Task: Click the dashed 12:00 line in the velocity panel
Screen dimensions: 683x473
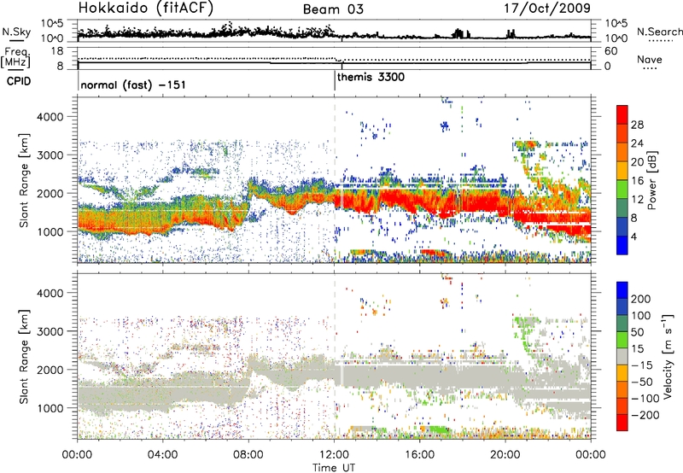Action: click(335, 356)
